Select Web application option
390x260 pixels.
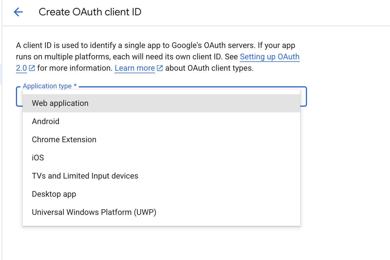(x=161, y=103)
